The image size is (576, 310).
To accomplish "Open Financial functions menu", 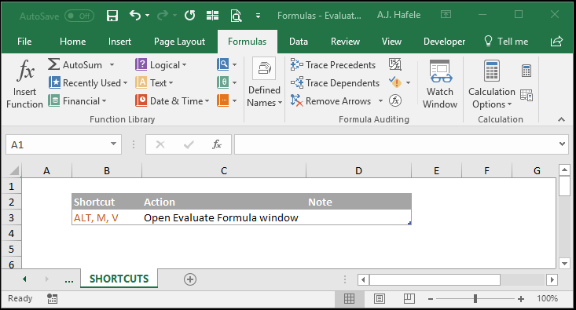I will pyautogui.click(x=77, y=100).
